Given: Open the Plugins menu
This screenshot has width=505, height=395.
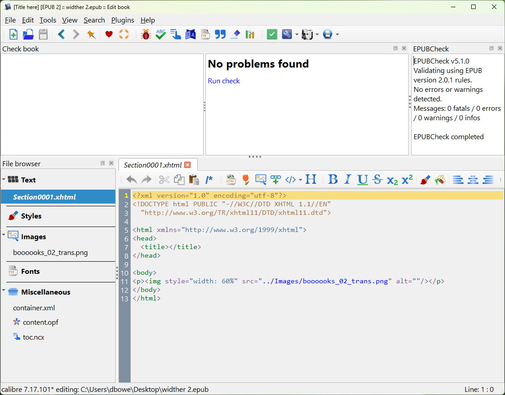Looking at the screenshot, I should (x=123, y=20).
